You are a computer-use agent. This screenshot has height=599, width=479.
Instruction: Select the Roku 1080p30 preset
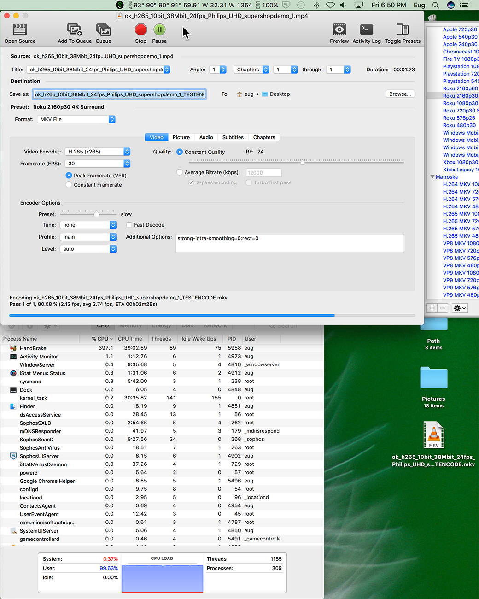pyautogui.click(x=460, y=103)
